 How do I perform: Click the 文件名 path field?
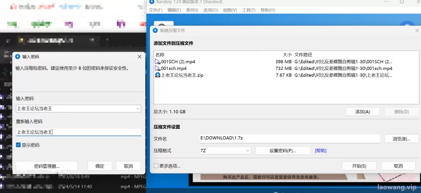[289, 138]
